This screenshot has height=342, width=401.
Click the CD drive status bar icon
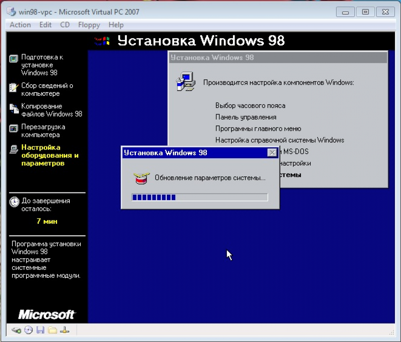(28, 330)
